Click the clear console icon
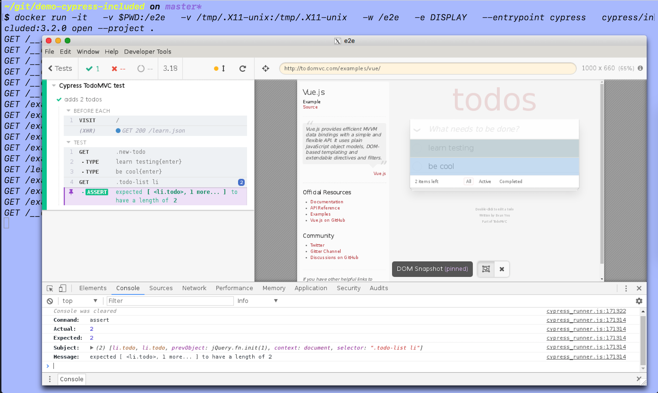This screenshot has height=393, width=658. point(50,301)
